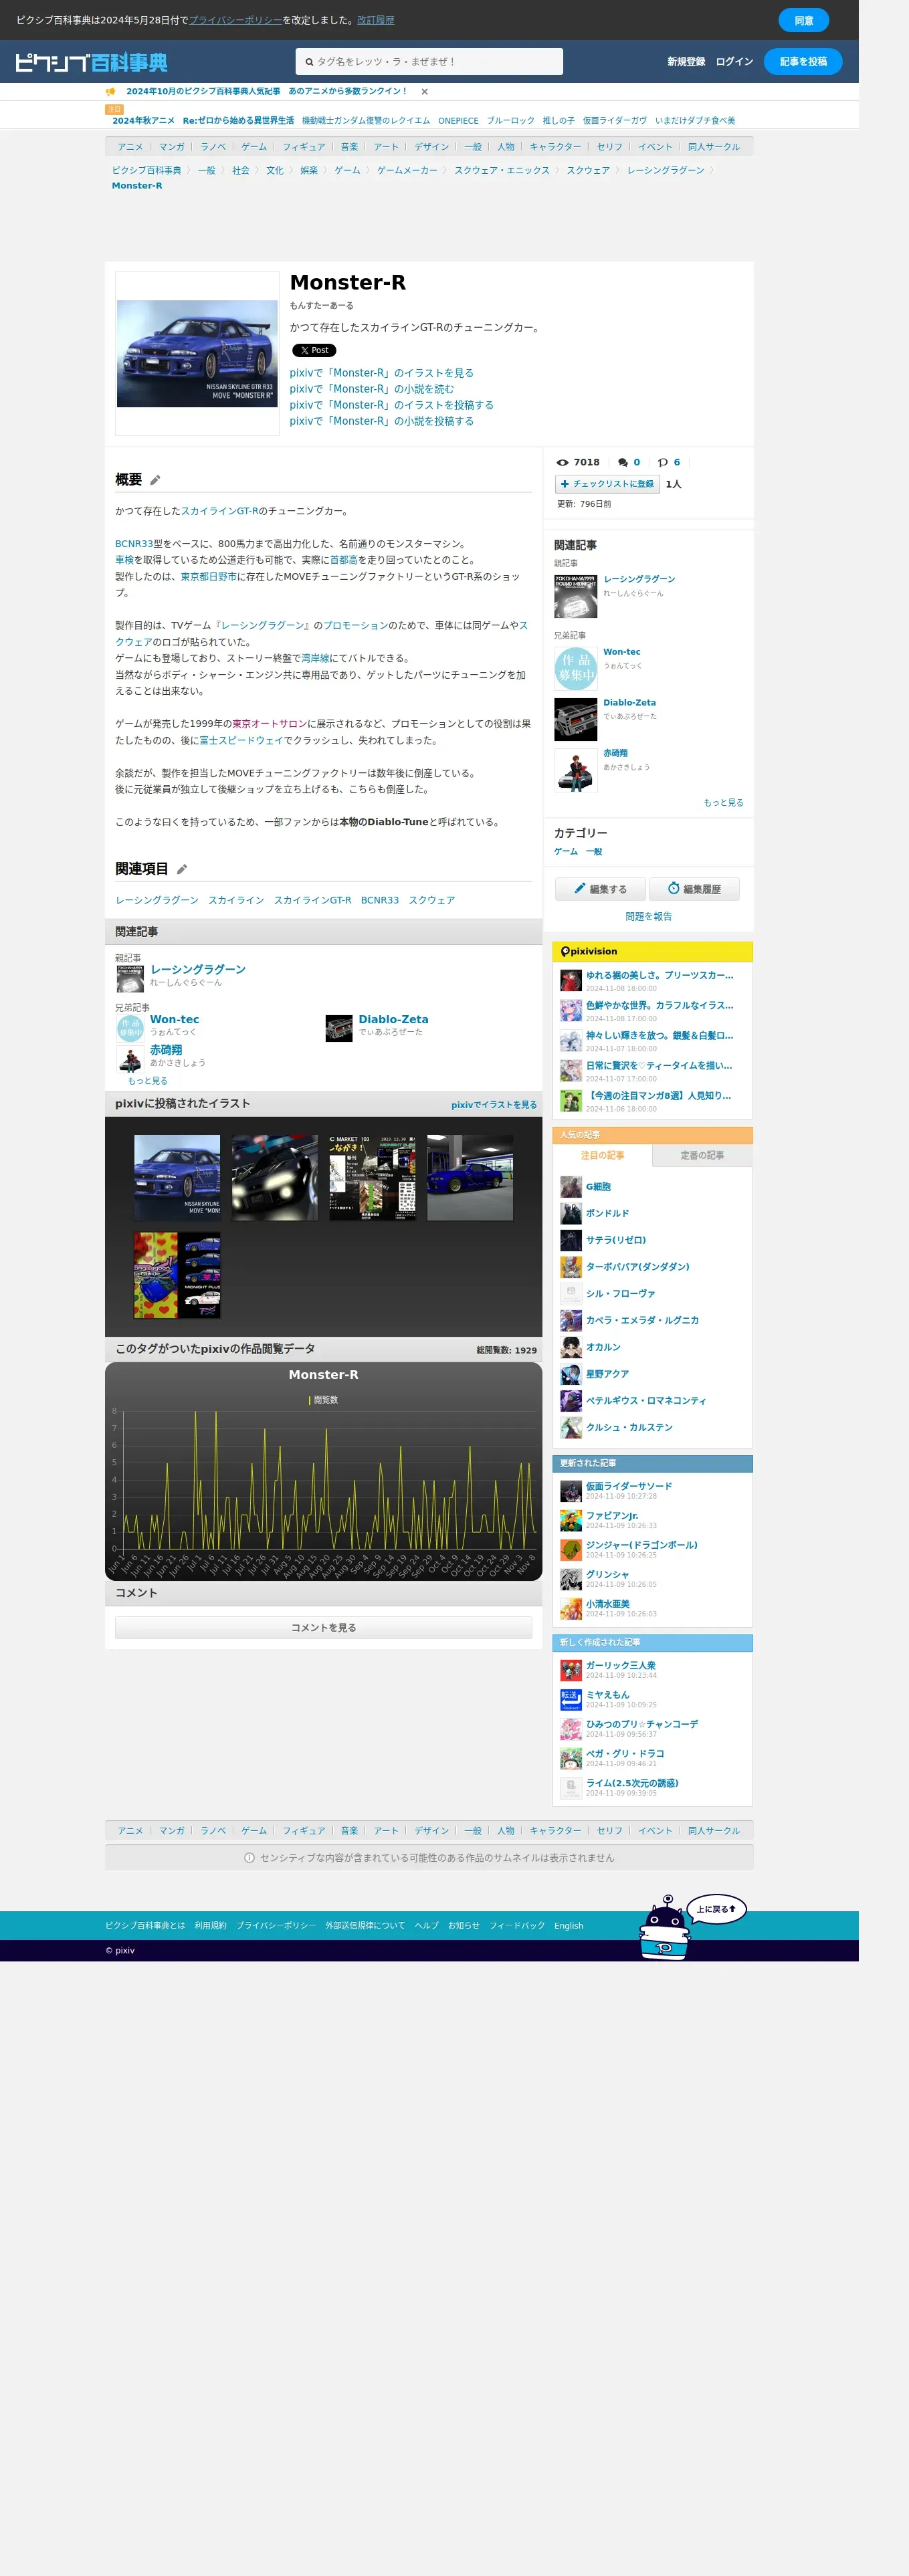Open the Won-tec sidebar thumbnail
The height and width of the screenshot is (2576, 909).
click(x=576, y=669)
